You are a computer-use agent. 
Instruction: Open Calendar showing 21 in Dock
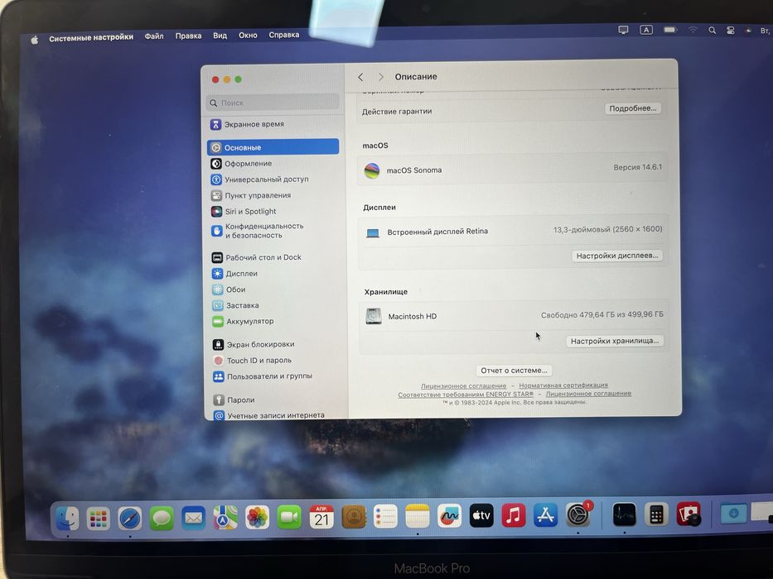click(321, 516)
